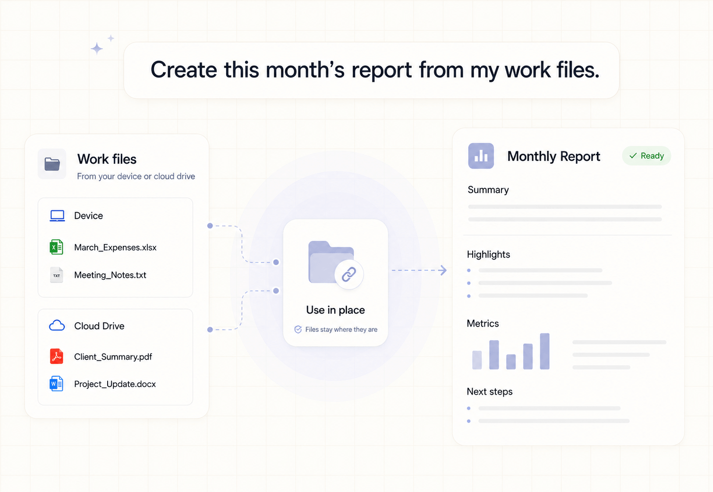The image size is (713, 492).
Task: Click the 'Create this month's report' prompt box
Action: pos(371,70)
